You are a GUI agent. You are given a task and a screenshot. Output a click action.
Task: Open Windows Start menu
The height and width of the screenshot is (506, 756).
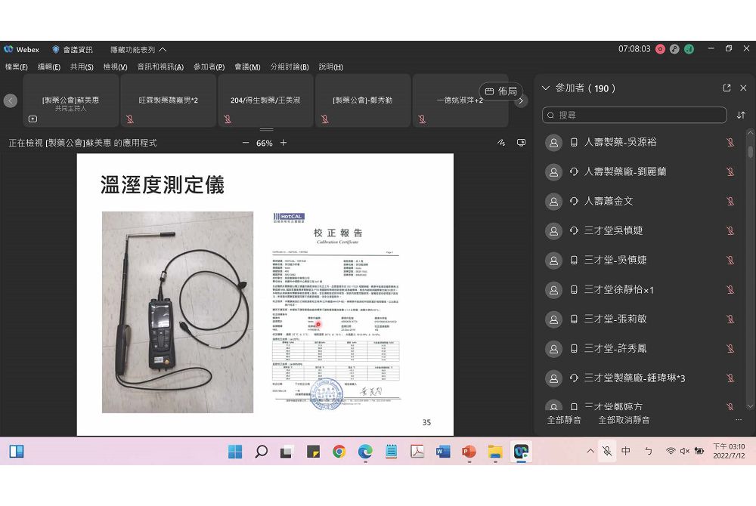tap(235, 452)
